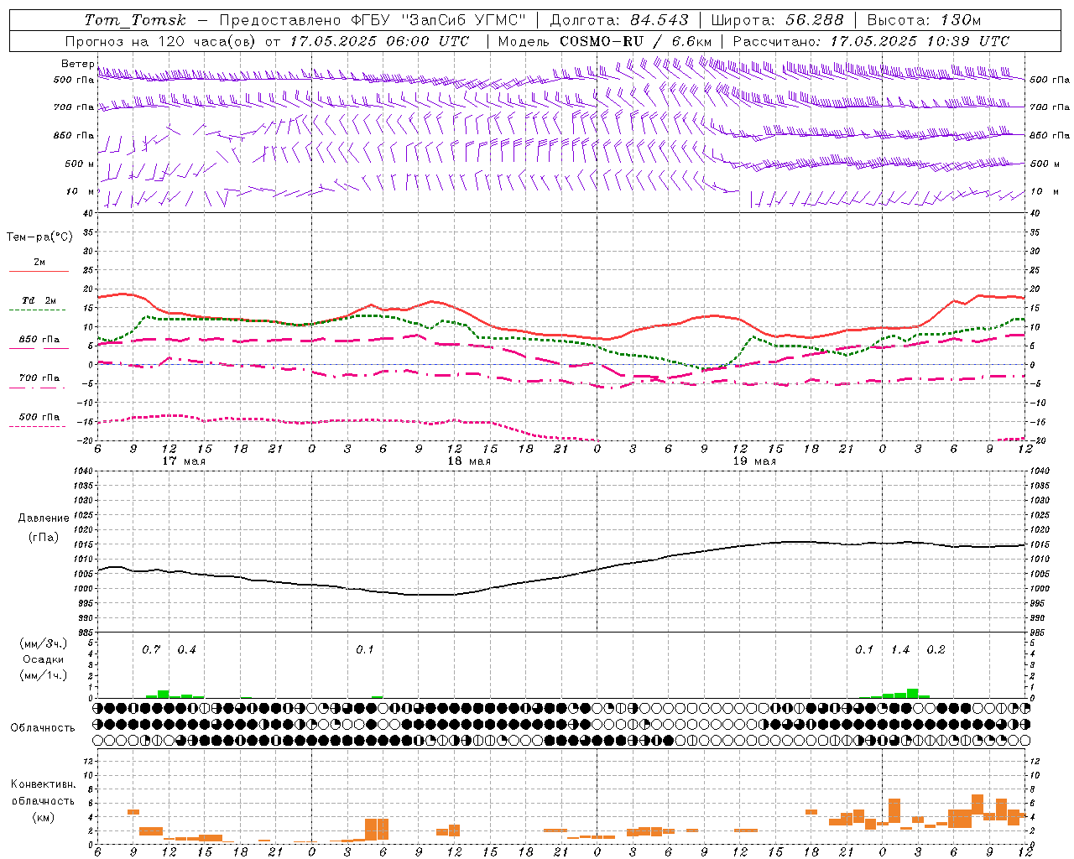Click the 850 гПа temperature legend label
The width and height of the screenshot is (1074, 859).
[39, 340]
